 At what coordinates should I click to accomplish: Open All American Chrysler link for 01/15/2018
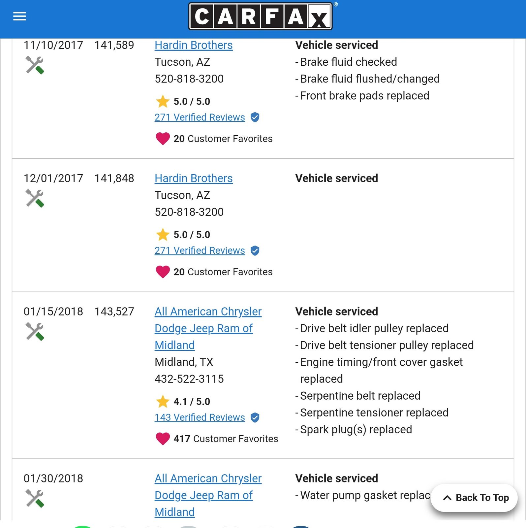click(x=208, y=328)
